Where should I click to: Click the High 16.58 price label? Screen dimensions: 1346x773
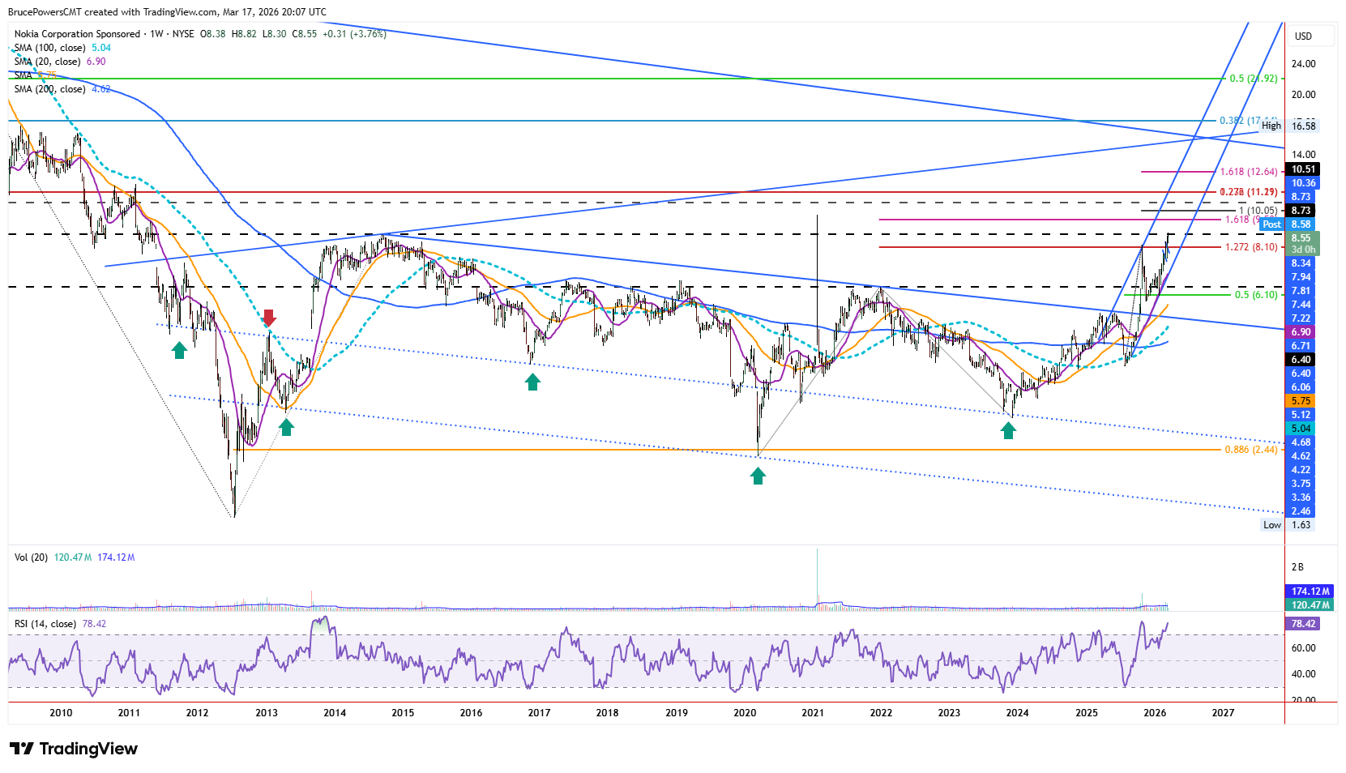coord(1289,126)
